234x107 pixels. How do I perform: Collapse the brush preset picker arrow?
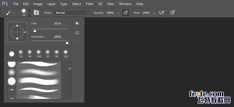point(29,13)
